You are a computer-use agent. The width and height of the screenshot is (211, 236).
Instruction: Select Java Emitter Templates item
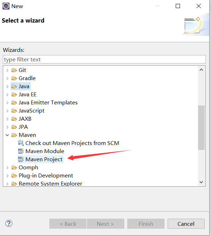click(48, 103)
